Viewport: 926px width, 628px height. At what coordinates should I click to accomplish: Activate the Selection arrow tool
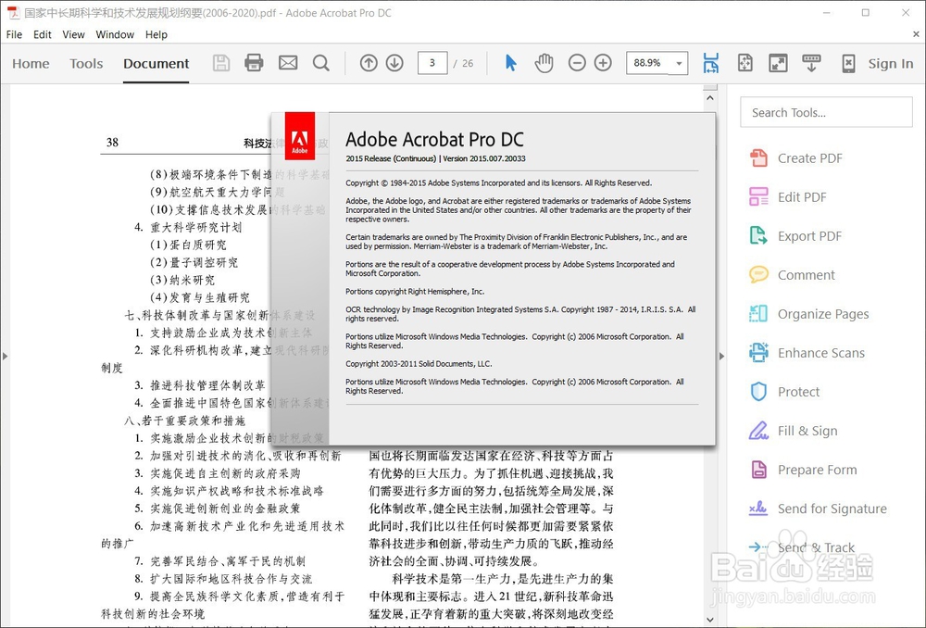[x=510, y=62]
